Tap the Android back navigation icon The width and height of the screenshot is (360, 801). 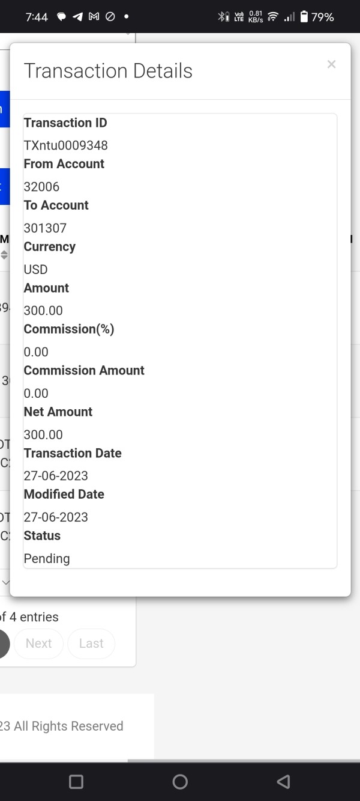(x=283, y=781)
